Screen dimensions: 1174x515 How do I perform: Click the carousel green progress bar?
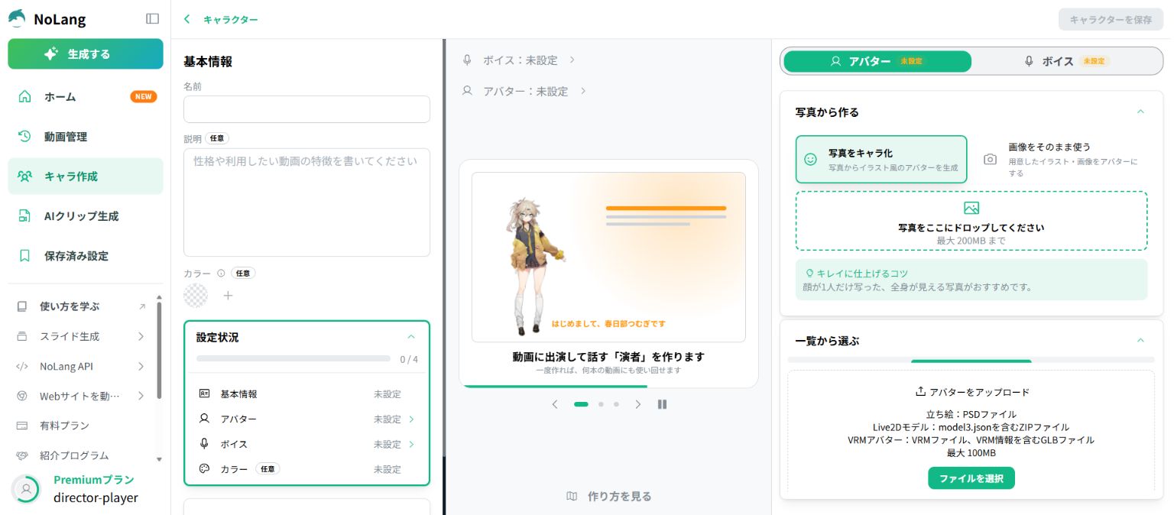pos(556,386)
